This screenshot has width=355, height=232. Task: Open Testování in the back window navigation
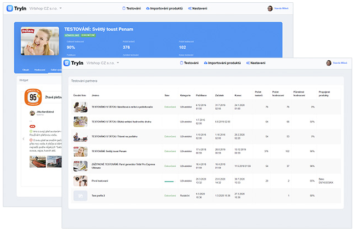click(131, 8)
